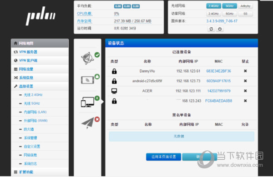The image size is (273, 177).
Task: Select IP address 192.168.123.73
Action: pos(188,81)
